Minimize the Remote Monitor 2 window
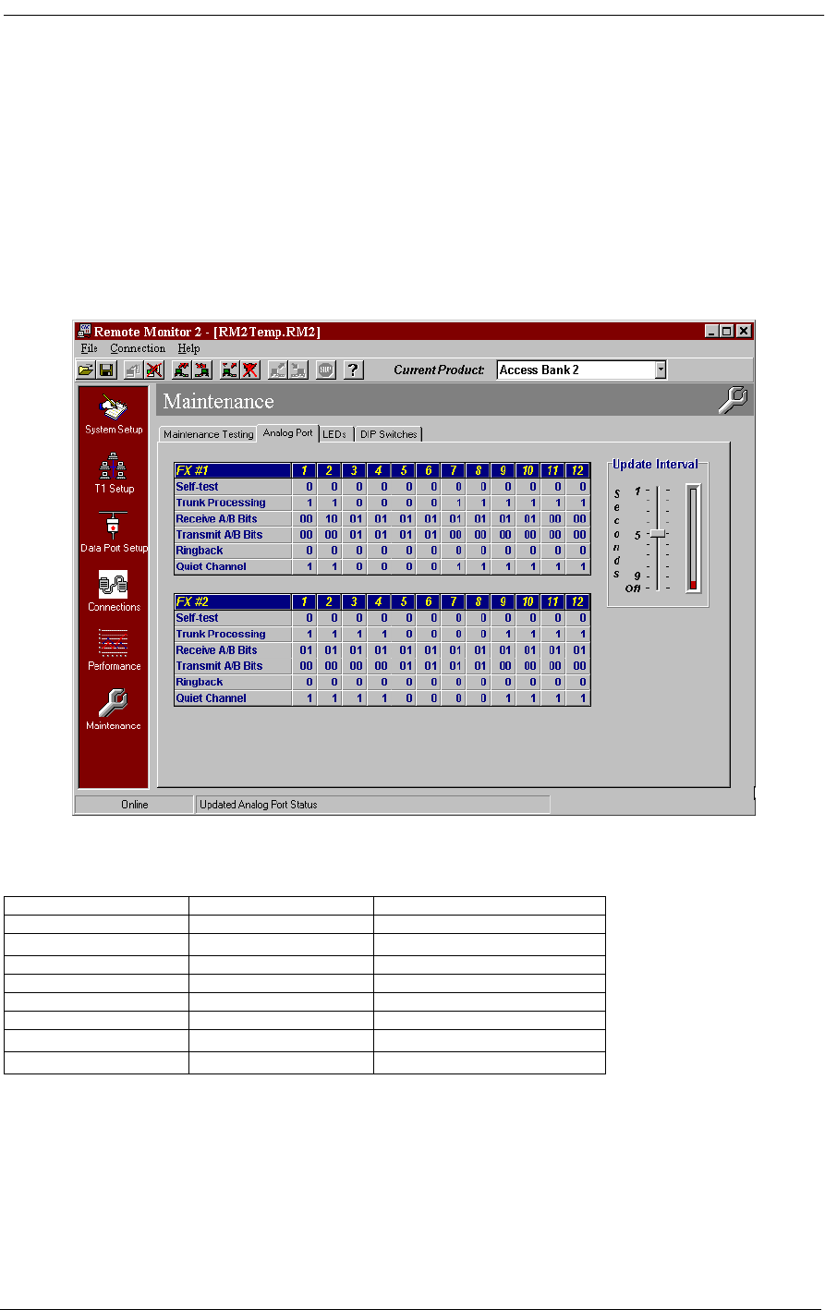Viewport: 825px width, 1310px height. coord(711,331)
